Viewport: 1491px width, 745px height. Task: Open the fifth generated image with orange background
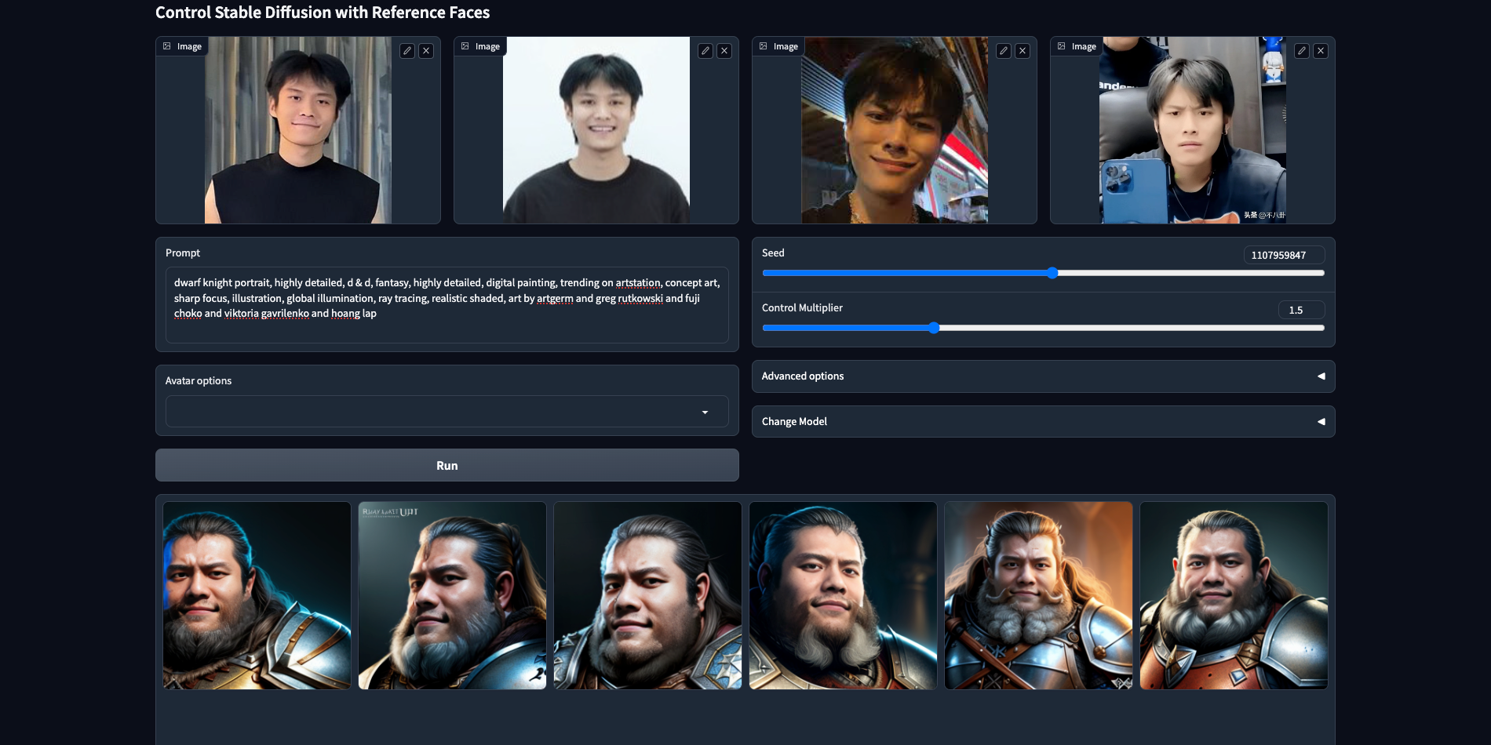pyautogui.click(x=1039, y=596)
